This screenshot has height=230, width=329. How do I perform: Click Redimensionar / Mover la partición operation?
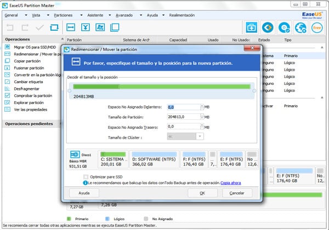click(37, 54)
